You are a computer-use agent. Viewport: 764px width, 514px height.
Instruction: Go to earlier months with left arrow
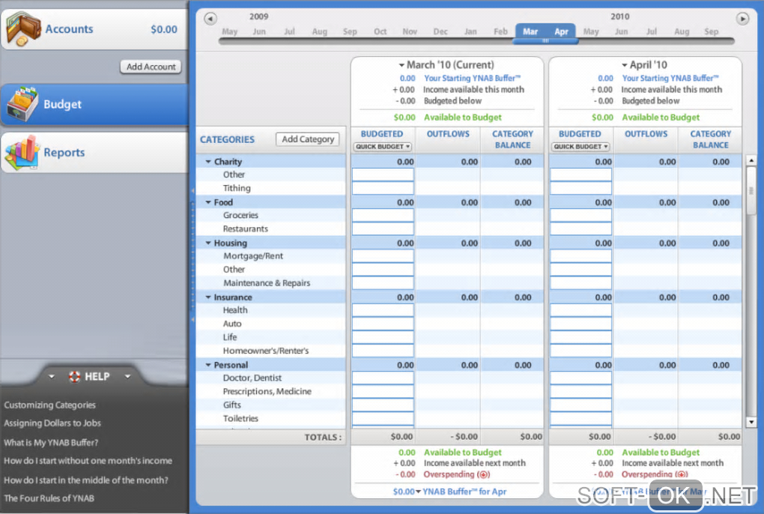pos(210,19)
